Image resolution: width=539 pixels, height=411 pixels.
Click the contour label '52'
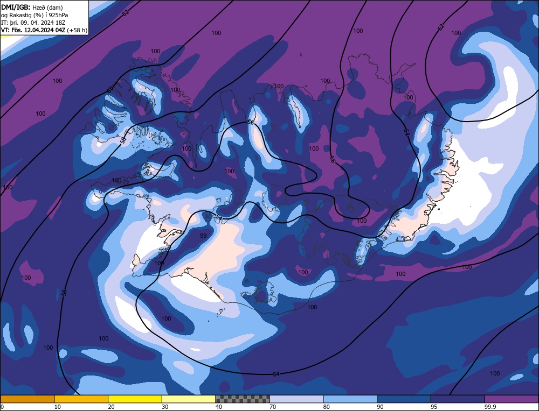[441, 27]
